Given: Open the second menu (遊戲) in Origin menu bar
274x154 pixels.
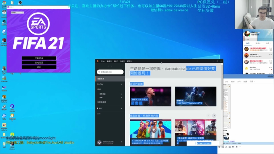Looking at the screenshot, I should 109,61.
